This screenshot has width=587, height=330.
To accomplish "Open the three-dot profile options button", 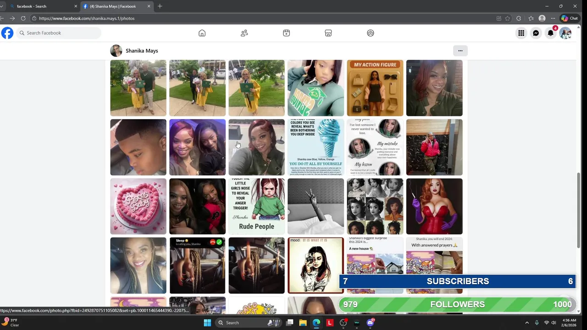I will coord(460,51).
